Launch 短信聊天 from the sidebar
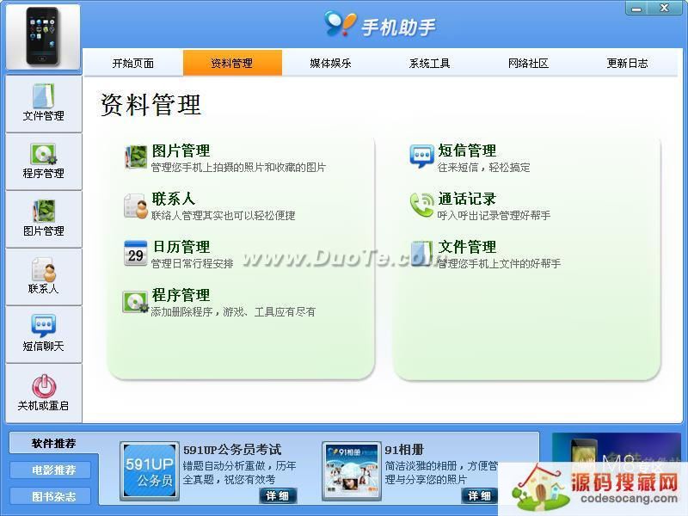688x516 pixels. pyautogui.click(x=43, y=334)
